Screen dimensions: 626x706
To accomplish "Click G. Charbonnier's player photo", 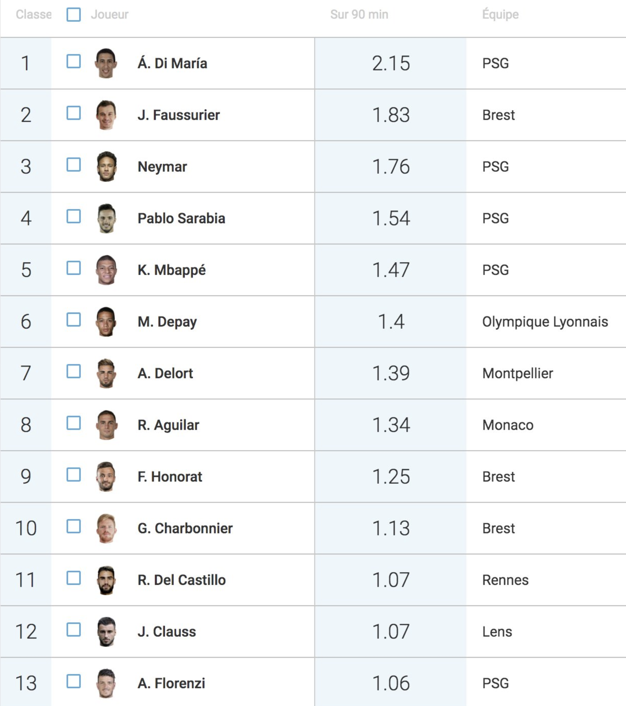I will click(x=106, y=528).
